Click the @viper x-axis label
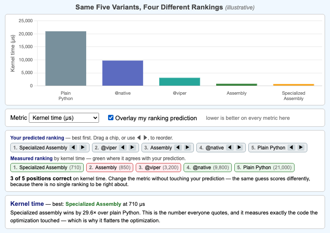Screen dimensions: 330x233 179,93
